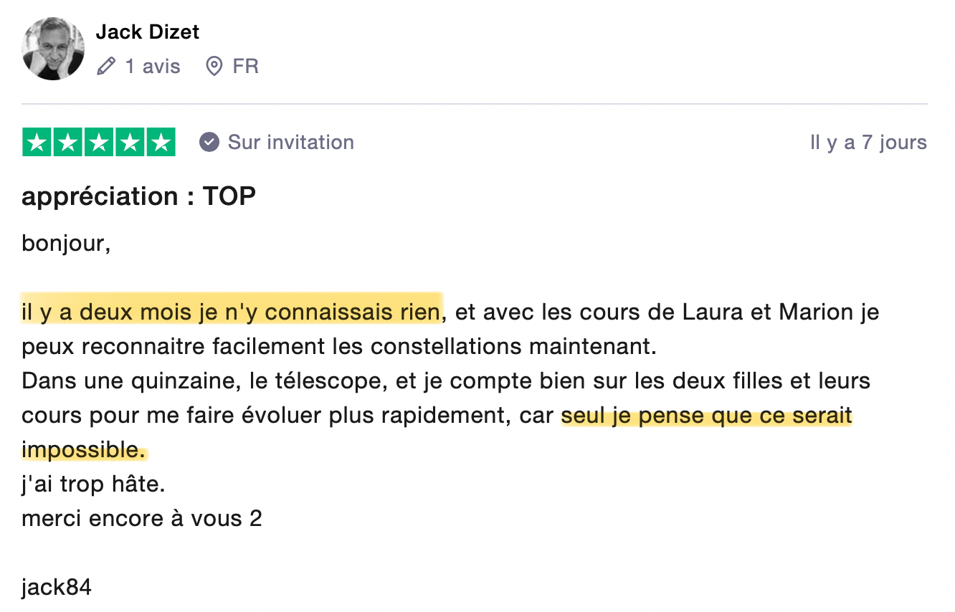Click the fifth and last rating star

click(161, 143)
